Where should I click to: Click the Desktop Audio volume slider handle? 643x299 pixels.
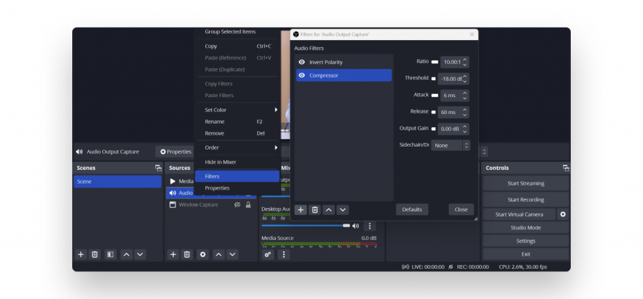click(347, 226)
